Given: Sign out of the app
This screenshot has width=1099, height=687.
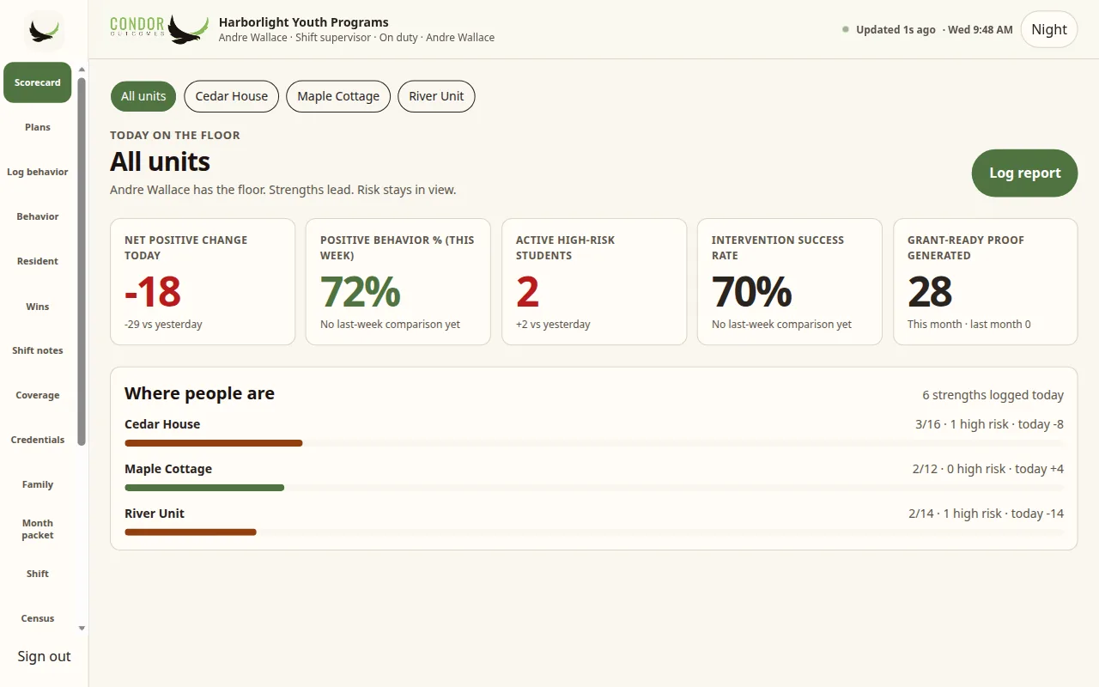Looking at the screenshot, I should [x=44, y=656].
